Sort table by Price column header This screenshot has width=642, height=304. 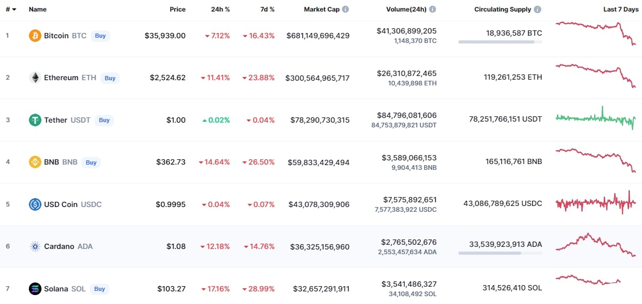coord(177,9)
